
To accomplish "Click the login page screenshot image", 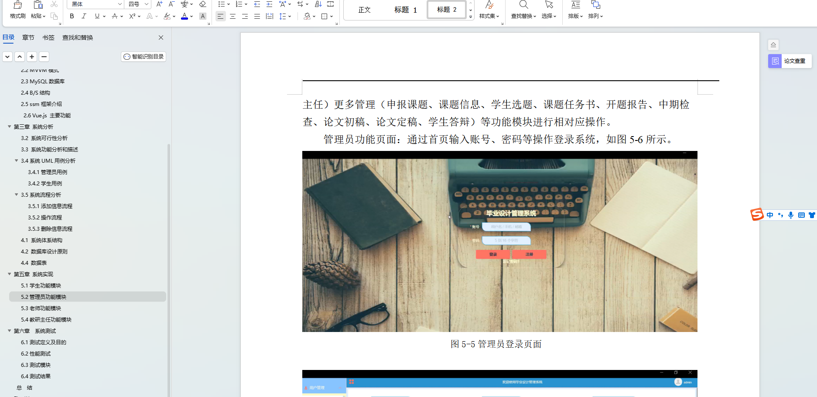I will click(x=500, y=241).
